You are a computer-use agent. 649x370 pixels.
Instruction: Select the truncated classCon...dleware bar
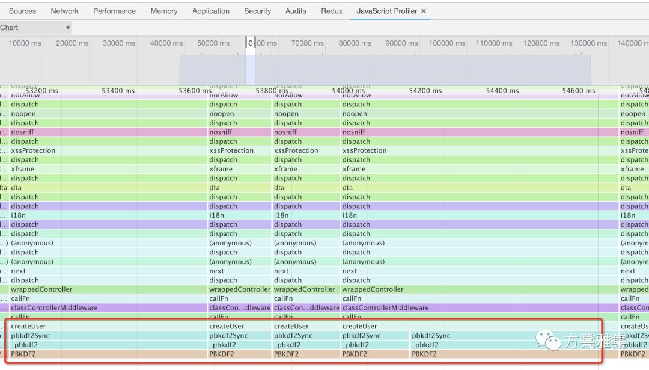coord(240,308)
